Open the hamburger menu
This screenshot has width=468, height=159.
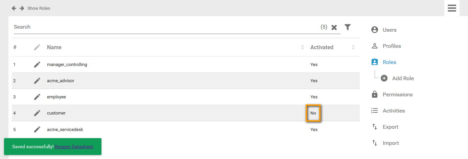click(452, 8)
